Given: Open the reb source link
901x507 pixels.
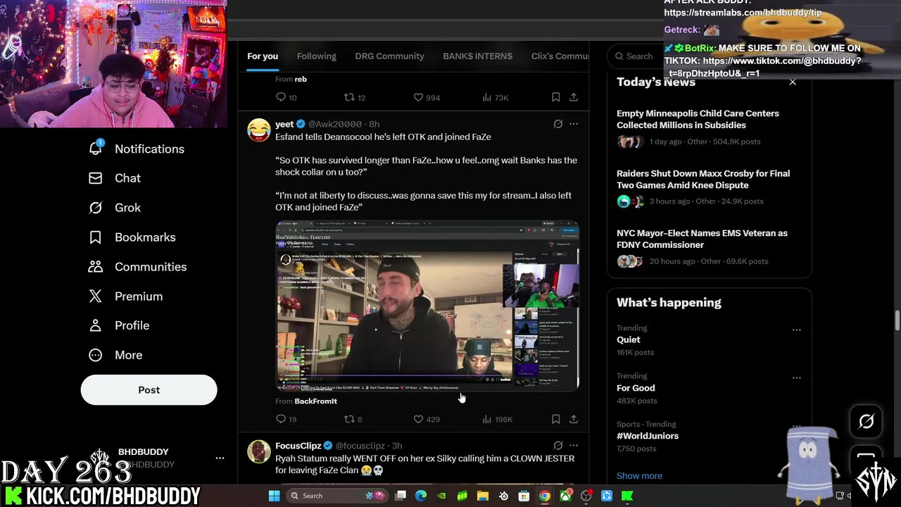Looking at the screenshot, I should point(301,79).
